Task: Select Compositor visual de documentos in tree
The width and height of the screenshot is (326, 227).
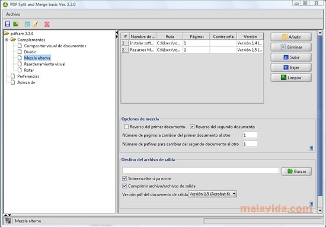Action: (55, 46)
